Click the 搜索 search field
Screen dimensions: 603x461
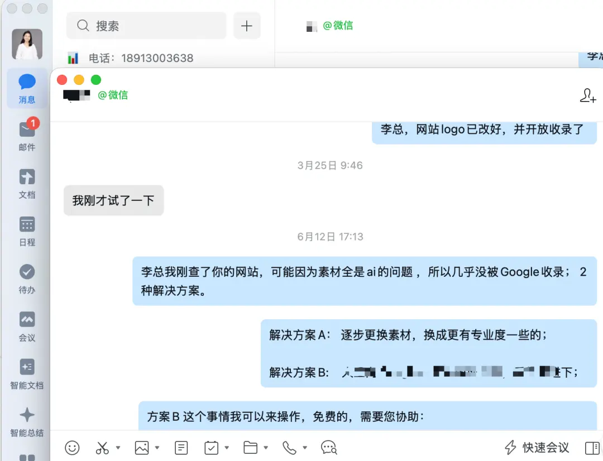click(146, 26)
